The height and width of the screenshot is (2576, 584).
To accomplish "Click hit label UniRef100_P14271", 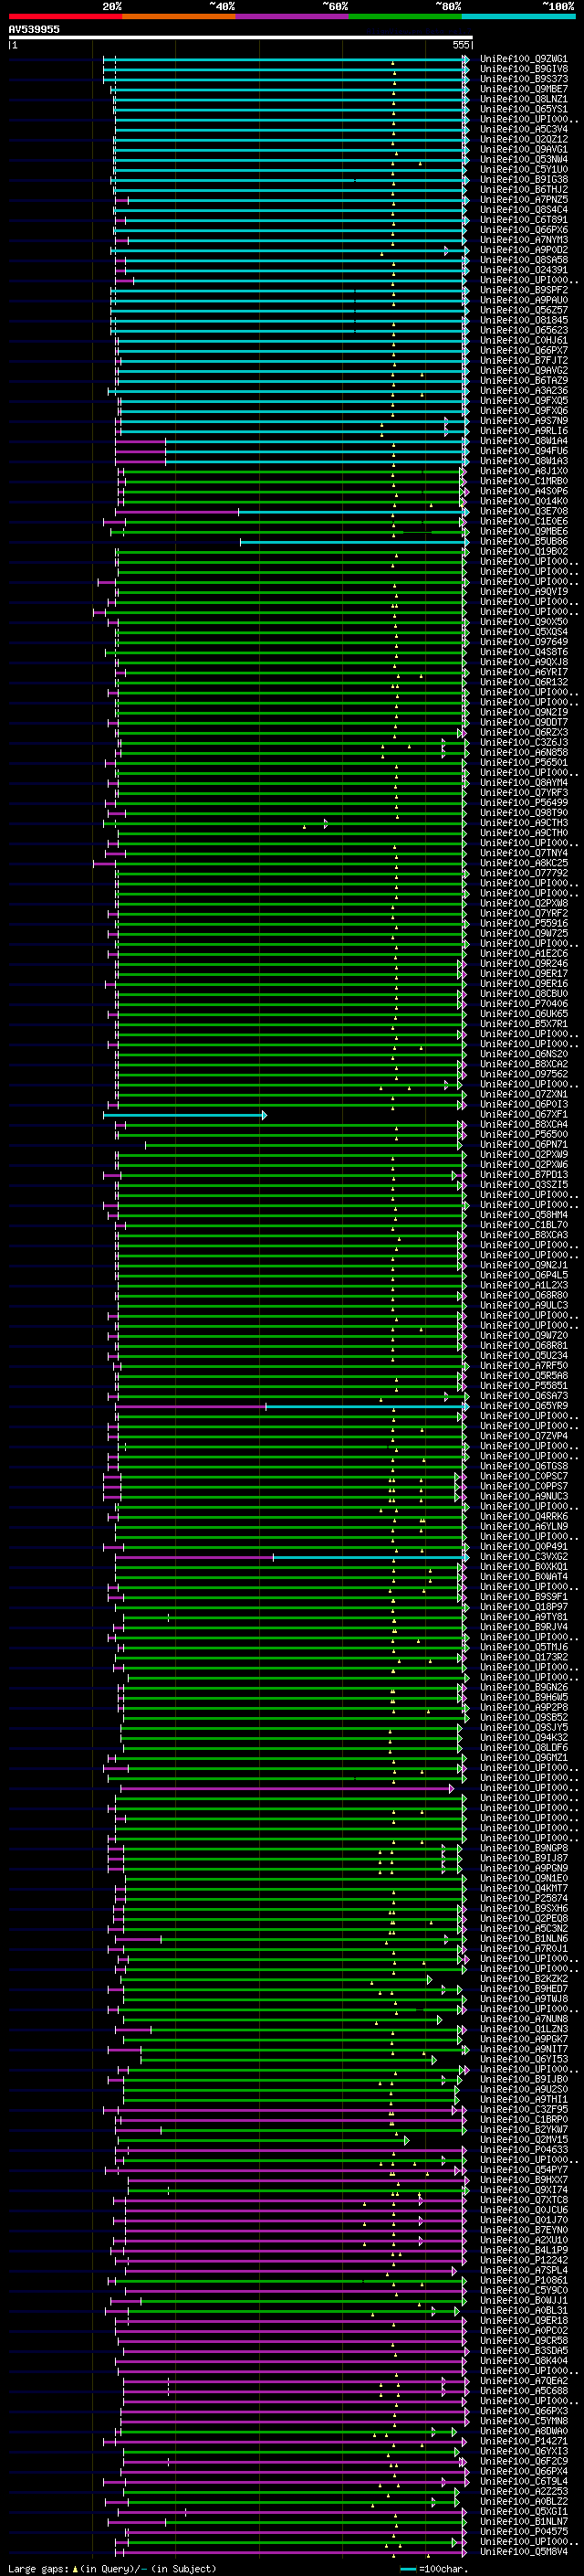I will point(524,2441).
